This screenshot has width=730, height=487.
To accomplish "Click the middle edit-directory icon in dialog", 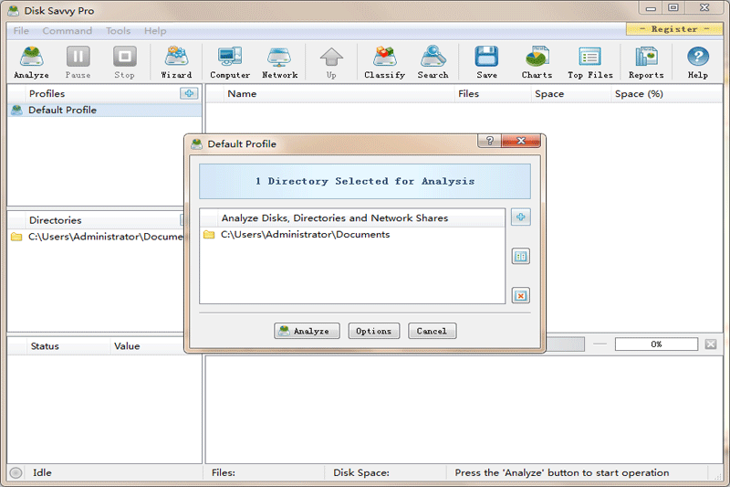I will click(521, 257).
